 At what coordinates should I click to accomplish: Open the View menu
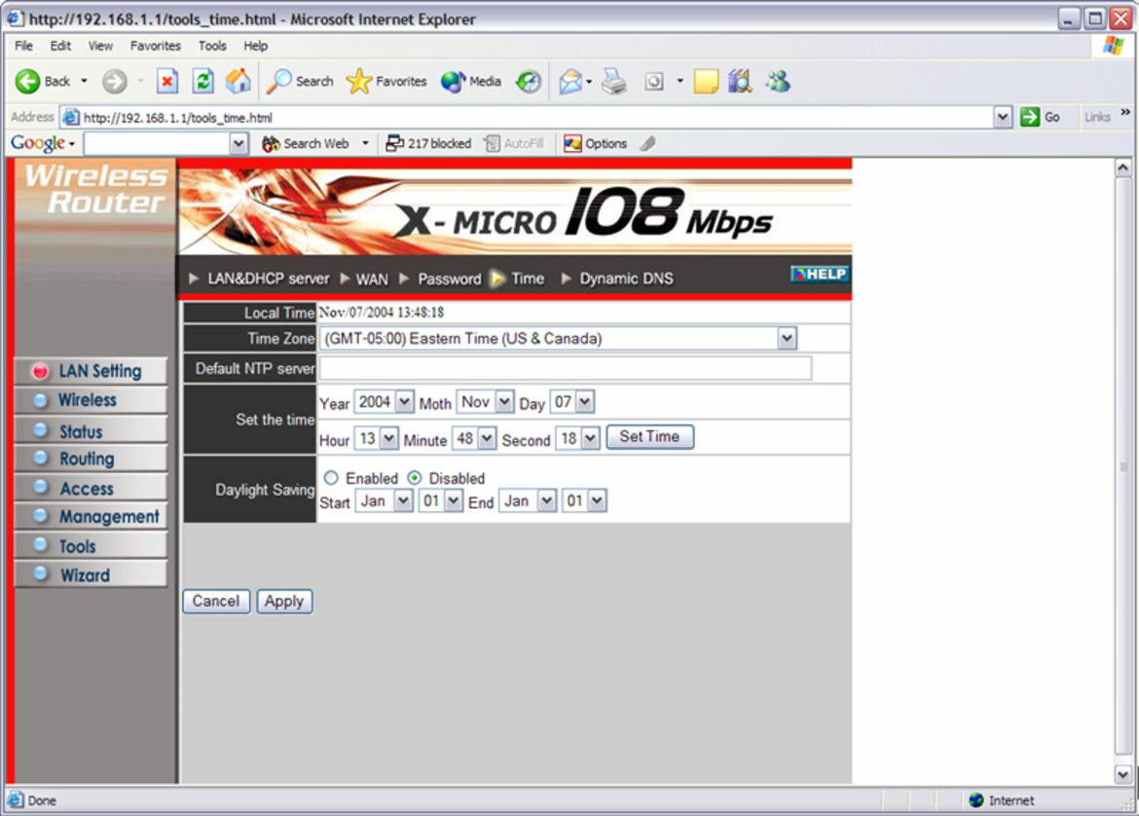tap(100, 46)
